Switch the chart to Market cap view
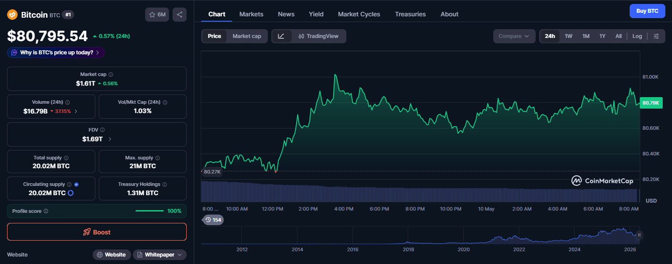 pos(247,36)
